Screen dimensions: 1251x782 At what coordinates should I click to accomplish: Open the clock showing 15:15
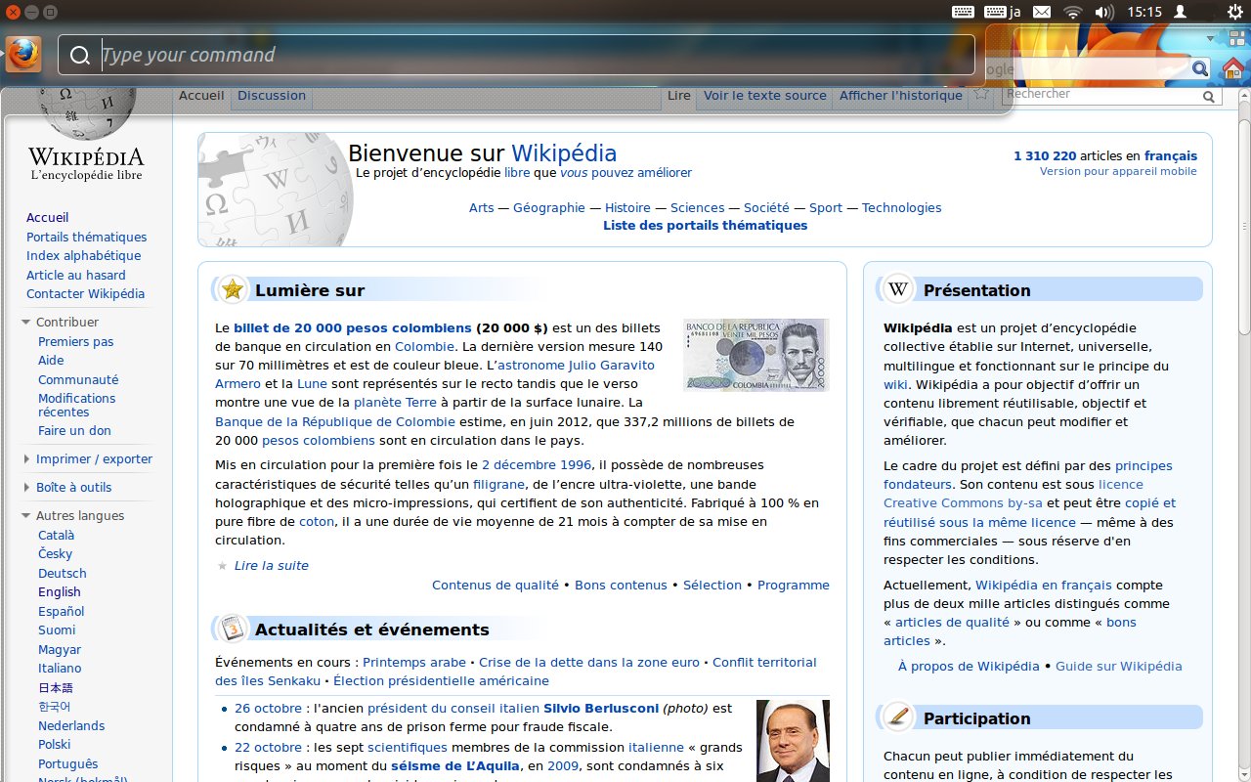pyautogui.click(x=1143, y=12)
